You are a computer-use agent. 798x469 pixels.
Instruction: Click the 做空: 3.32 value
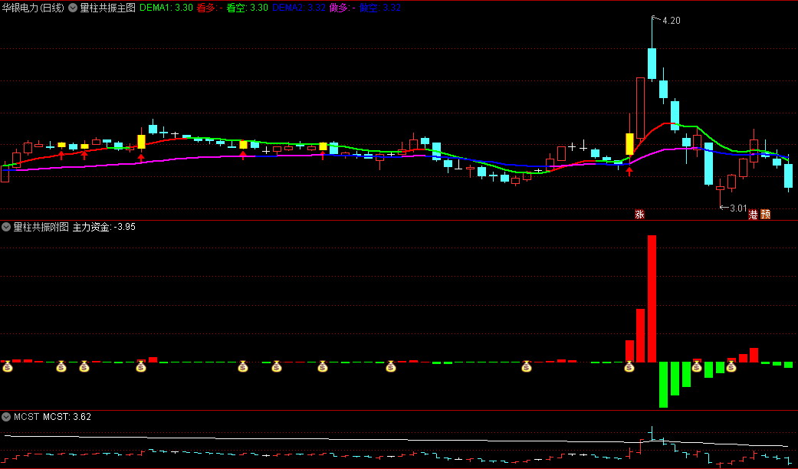[x=380, y=8]
